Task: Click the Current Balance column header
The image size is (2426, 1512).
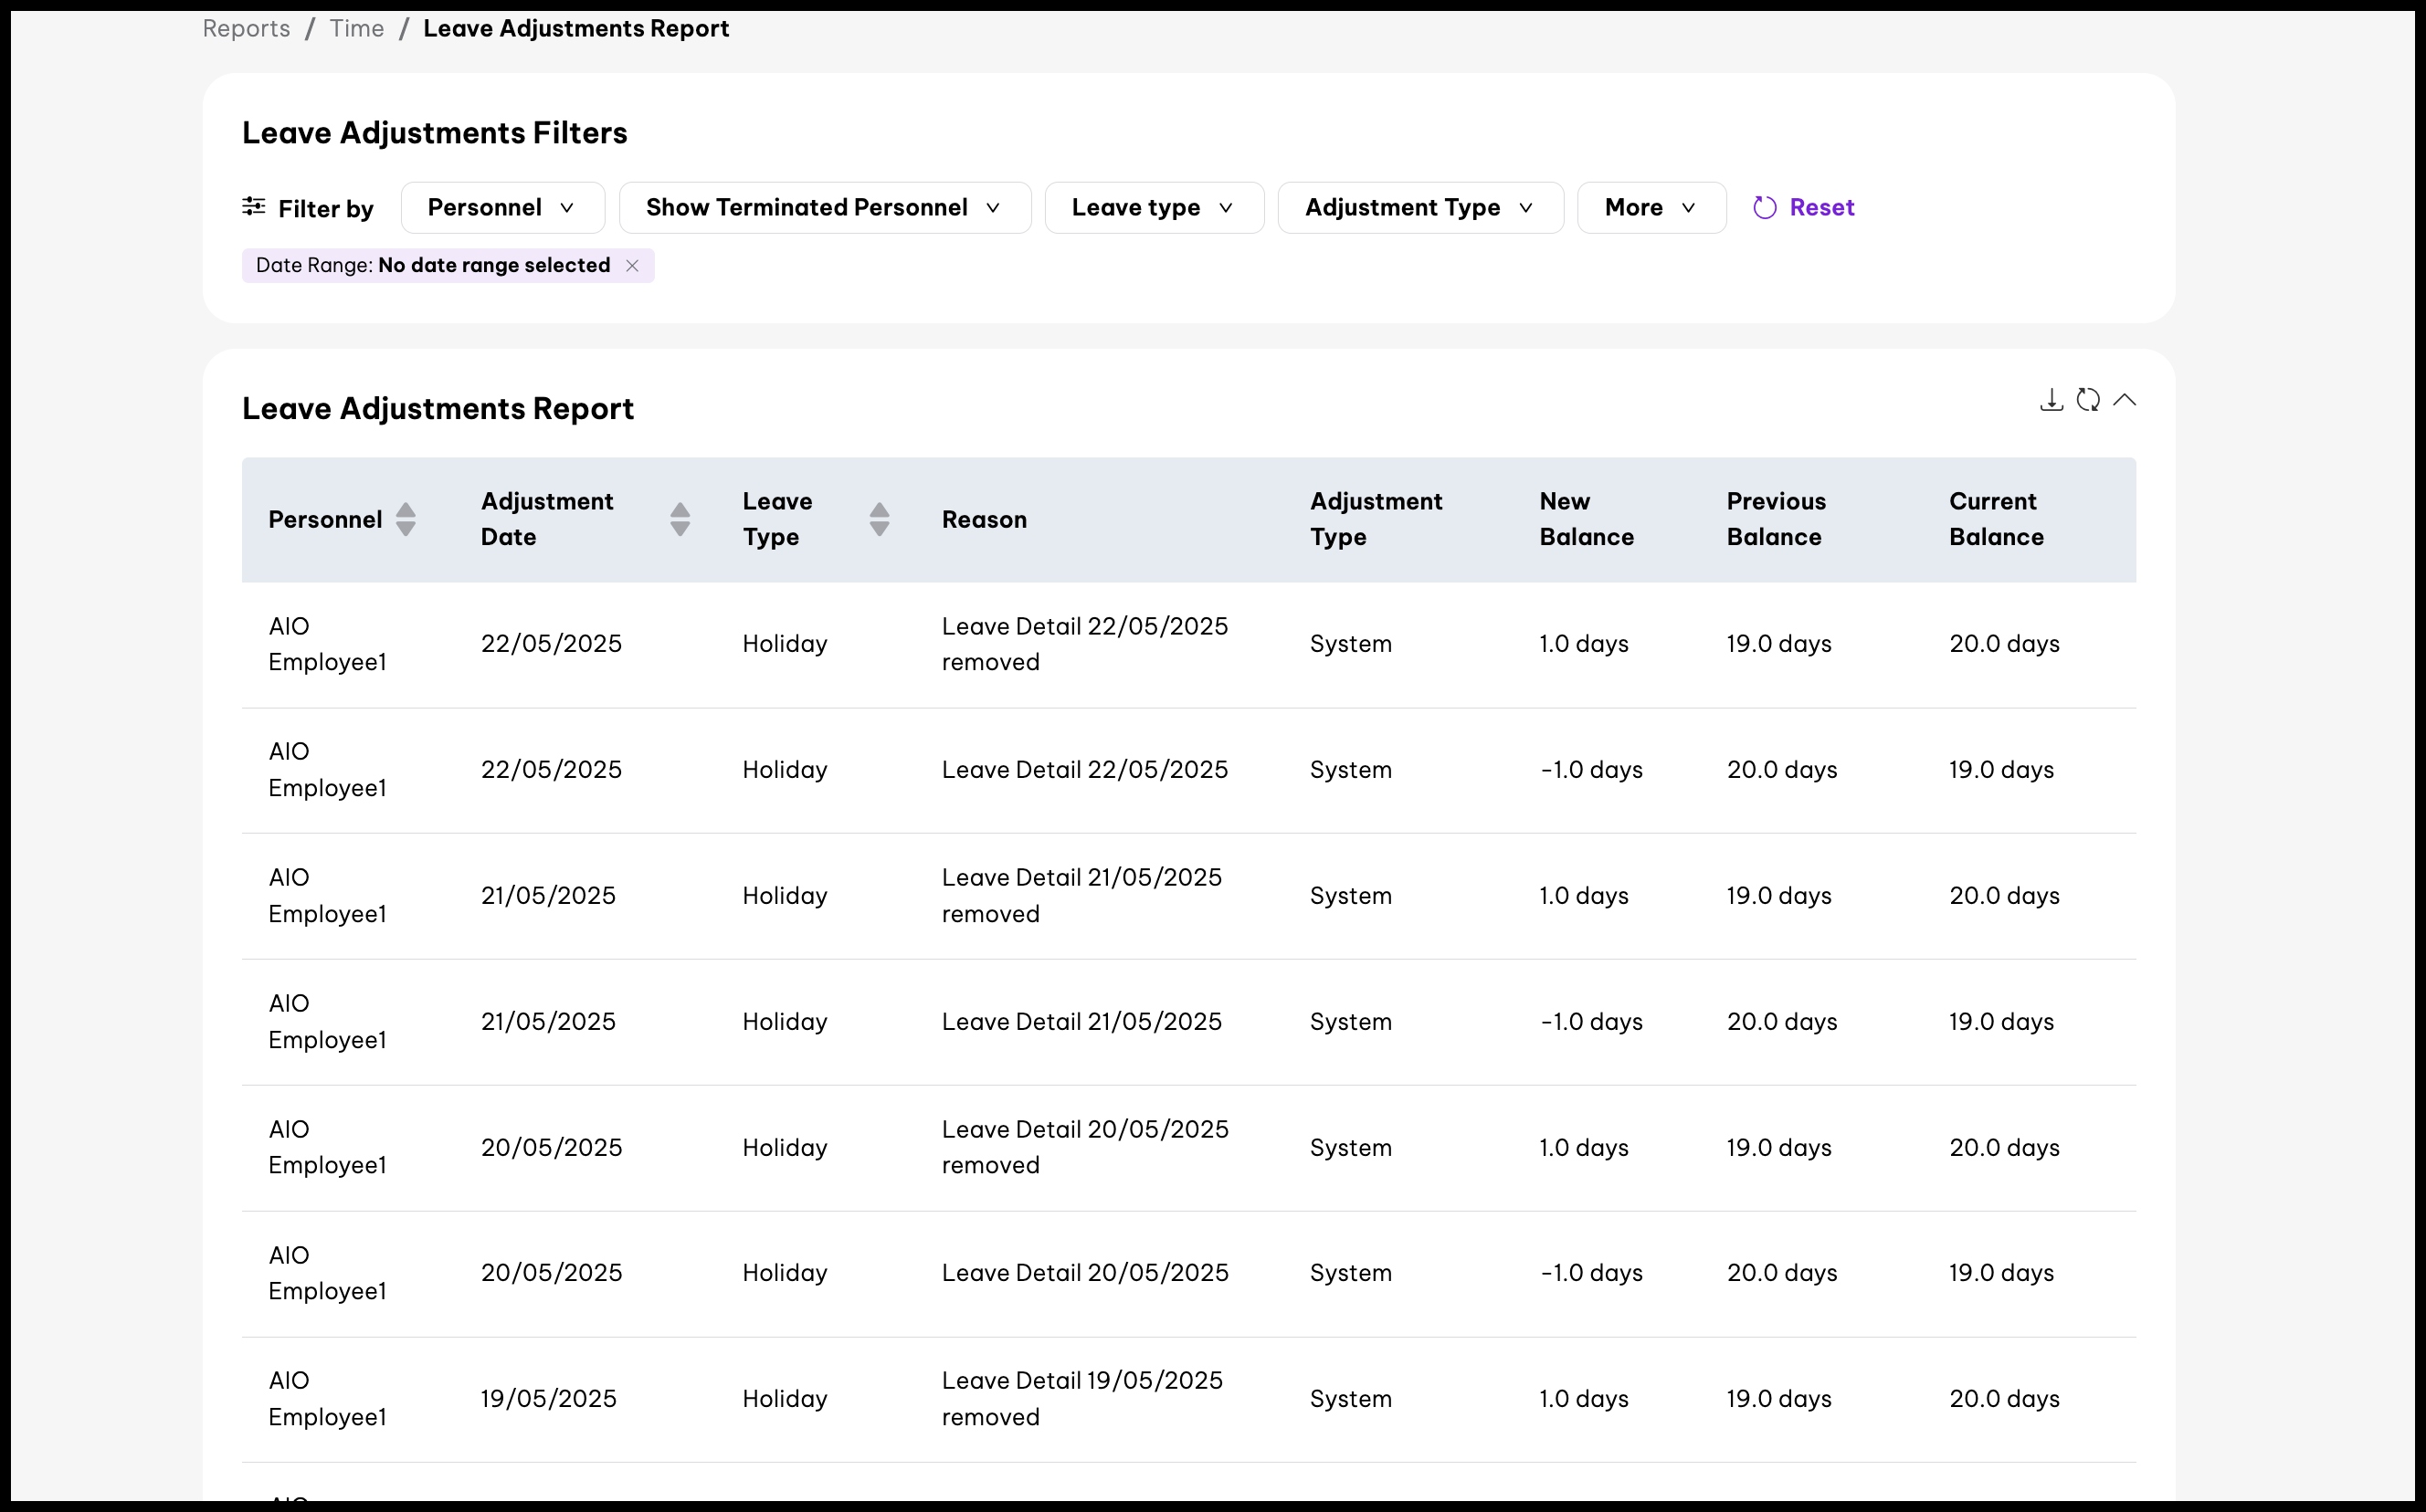Action: 1995,519
